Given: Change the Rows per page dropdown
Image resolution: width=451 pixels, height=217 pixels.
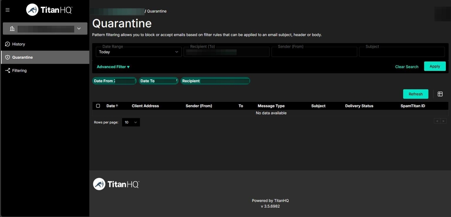Looking at the screenshot, I should [x=131, y=122].
